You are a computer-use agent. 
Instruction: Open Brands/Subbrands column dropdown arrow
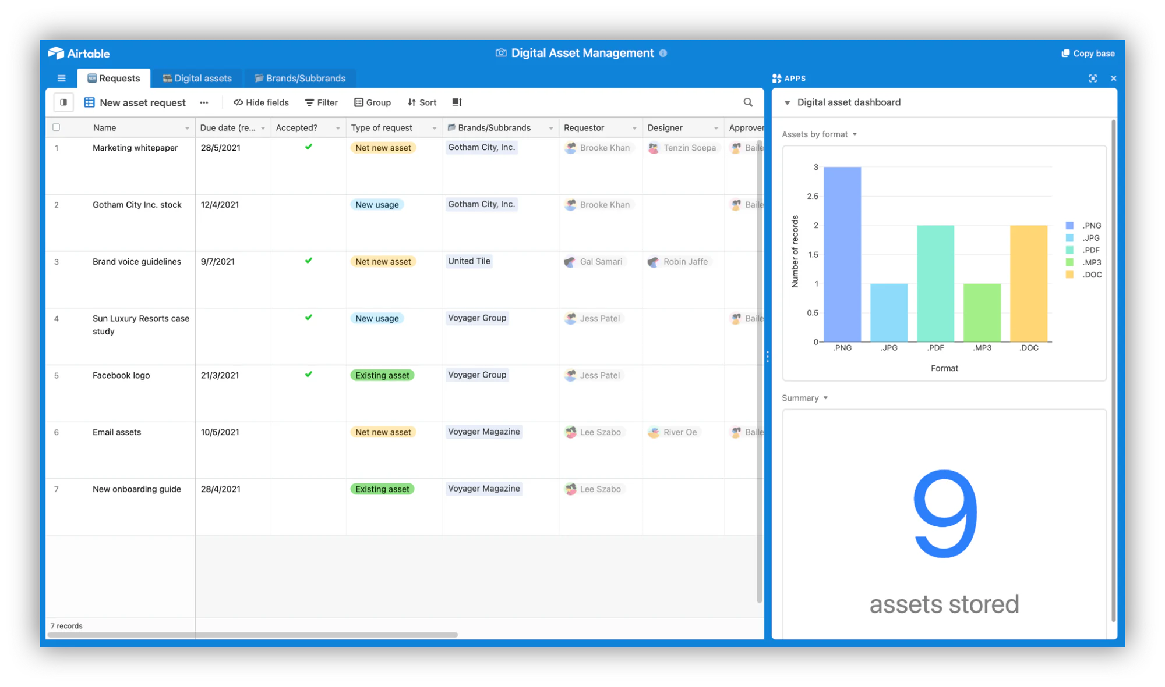550,128
